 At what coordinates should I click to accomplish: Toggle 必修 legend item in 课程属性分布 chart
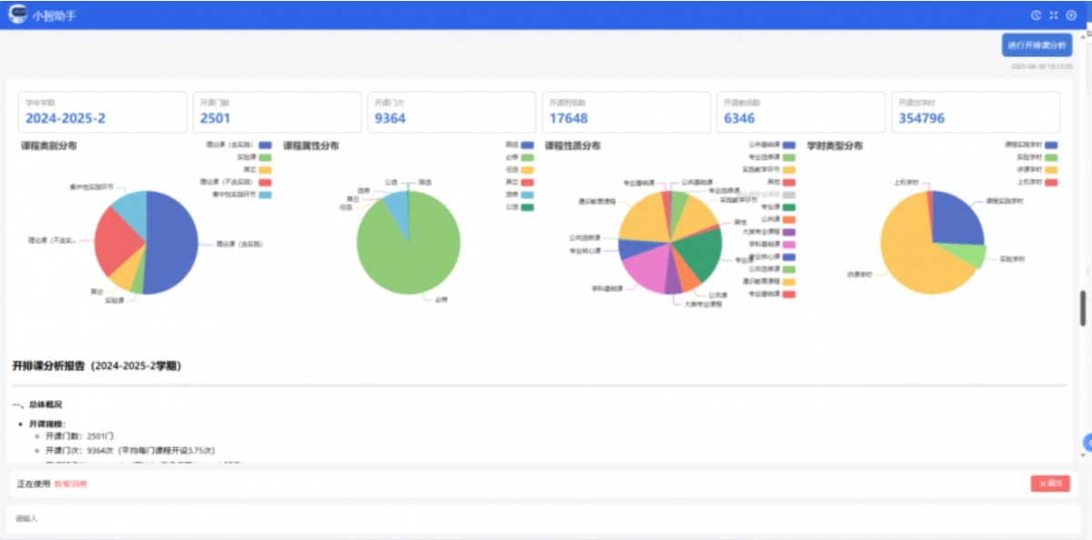(527, 157)
